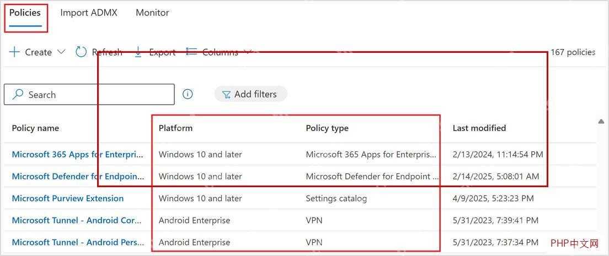
Task: Open the Policies tab
Action: 25,13
